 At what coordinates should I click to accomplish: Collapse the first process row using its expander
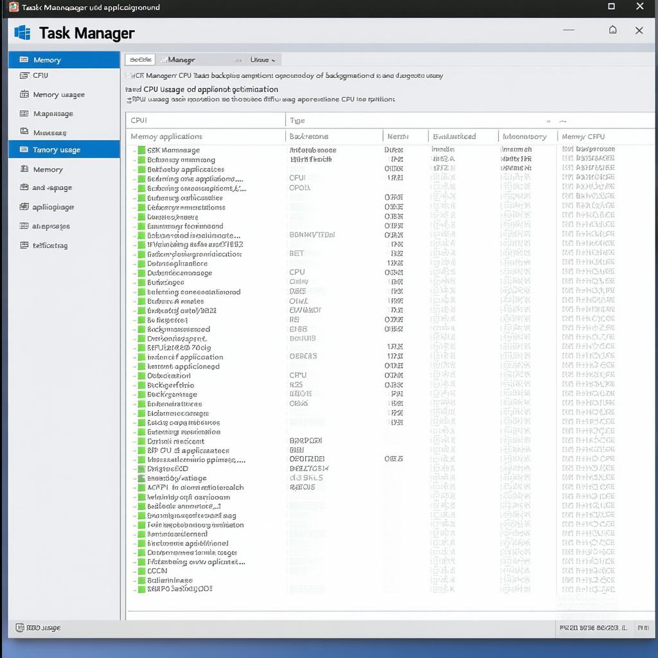tap(134, 150)
